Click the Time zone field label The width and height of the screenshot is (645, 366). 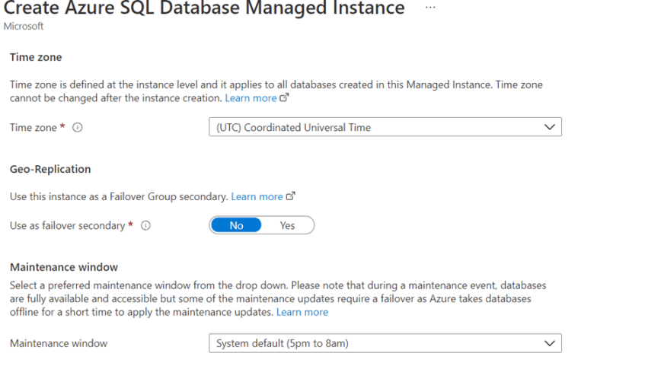(34, 128)
